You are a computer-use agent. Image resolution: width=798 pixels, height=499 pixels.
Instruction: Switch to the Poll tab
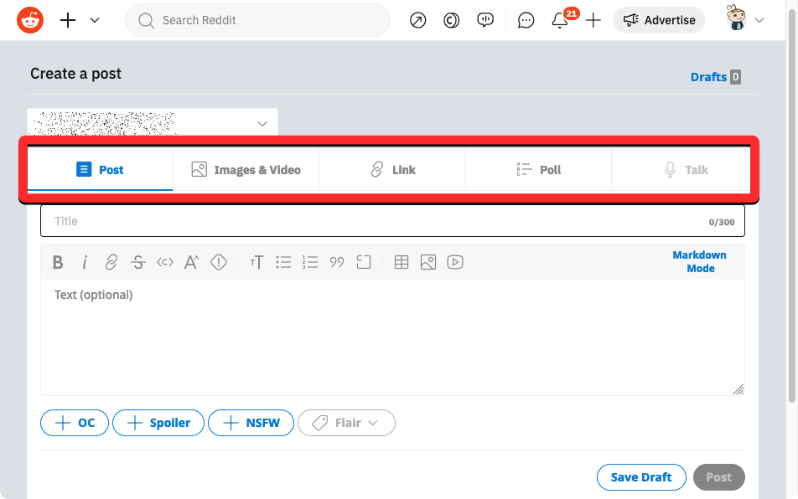click(538, 170)
